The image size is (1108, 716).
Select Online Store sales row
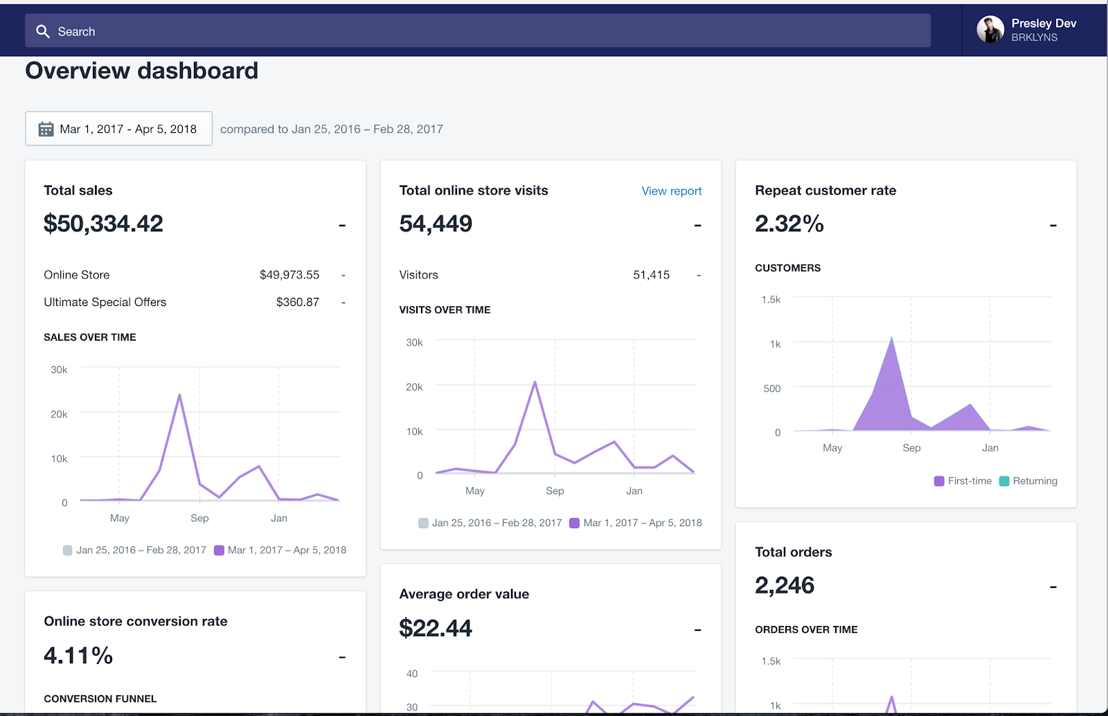pos(195,275)
